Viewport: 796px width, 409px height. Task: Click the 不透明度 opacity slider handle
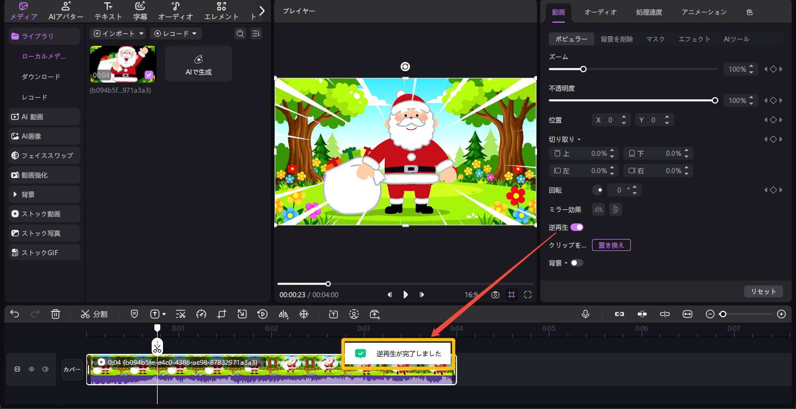715,100
